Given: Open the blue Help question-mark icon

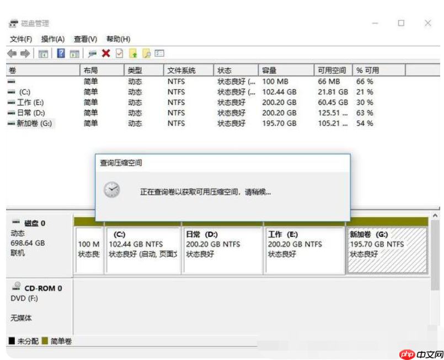Looking at the screenshot, I should click(61, 53).
